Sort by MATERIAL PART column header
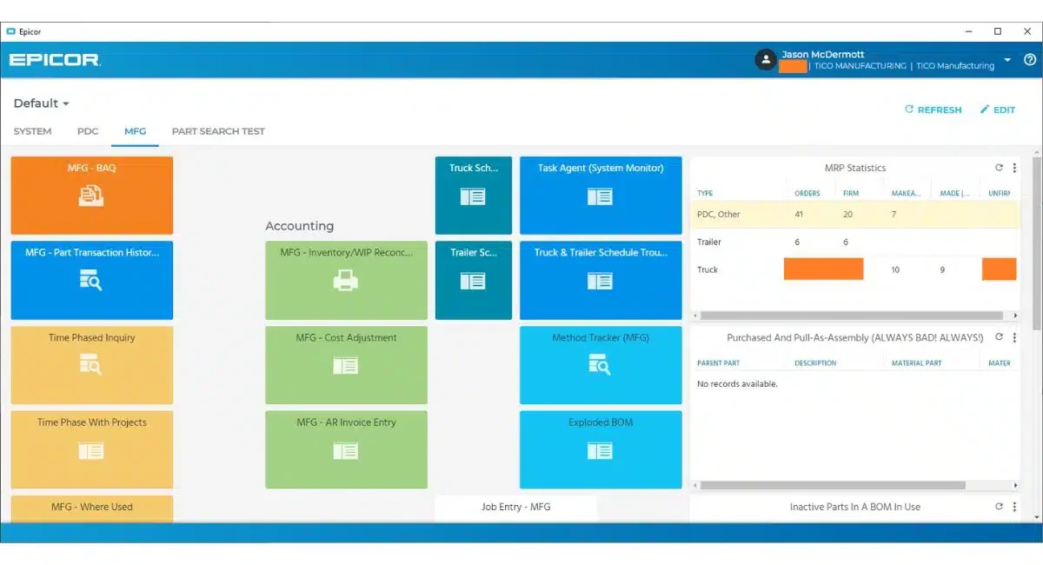The height and width of the screenshot is (565, 1043). (916, 362)
